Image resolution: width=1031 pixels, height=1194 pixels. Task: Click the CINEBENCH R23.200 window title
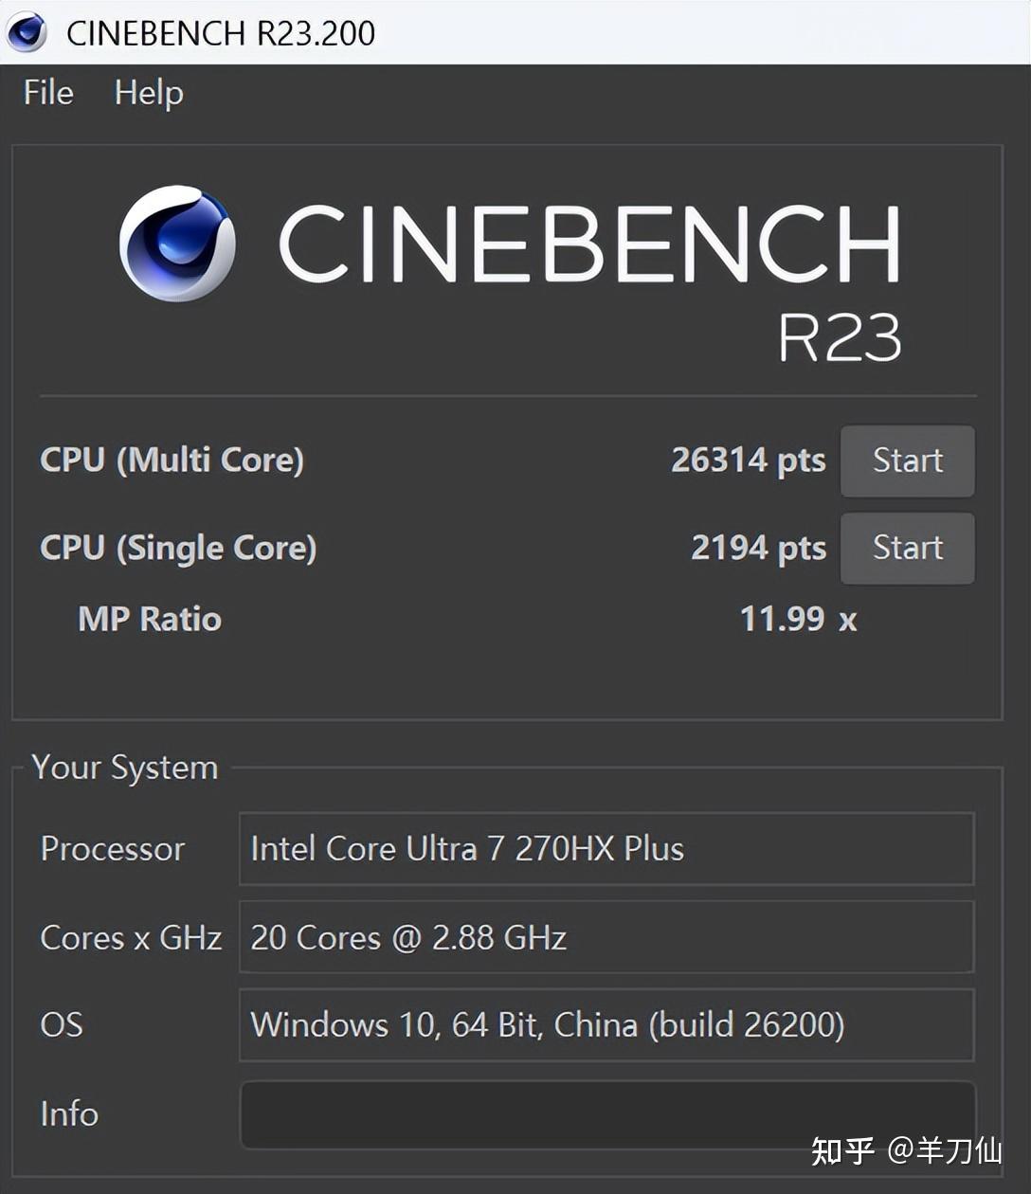(221, 33)
